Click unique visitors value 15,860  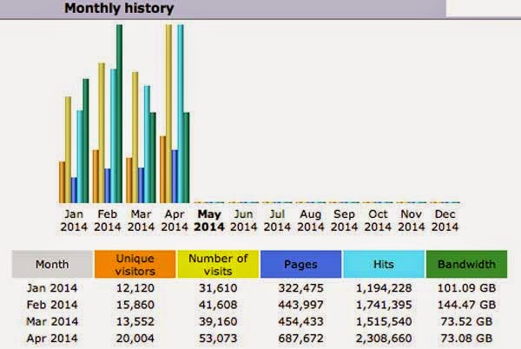135,305
